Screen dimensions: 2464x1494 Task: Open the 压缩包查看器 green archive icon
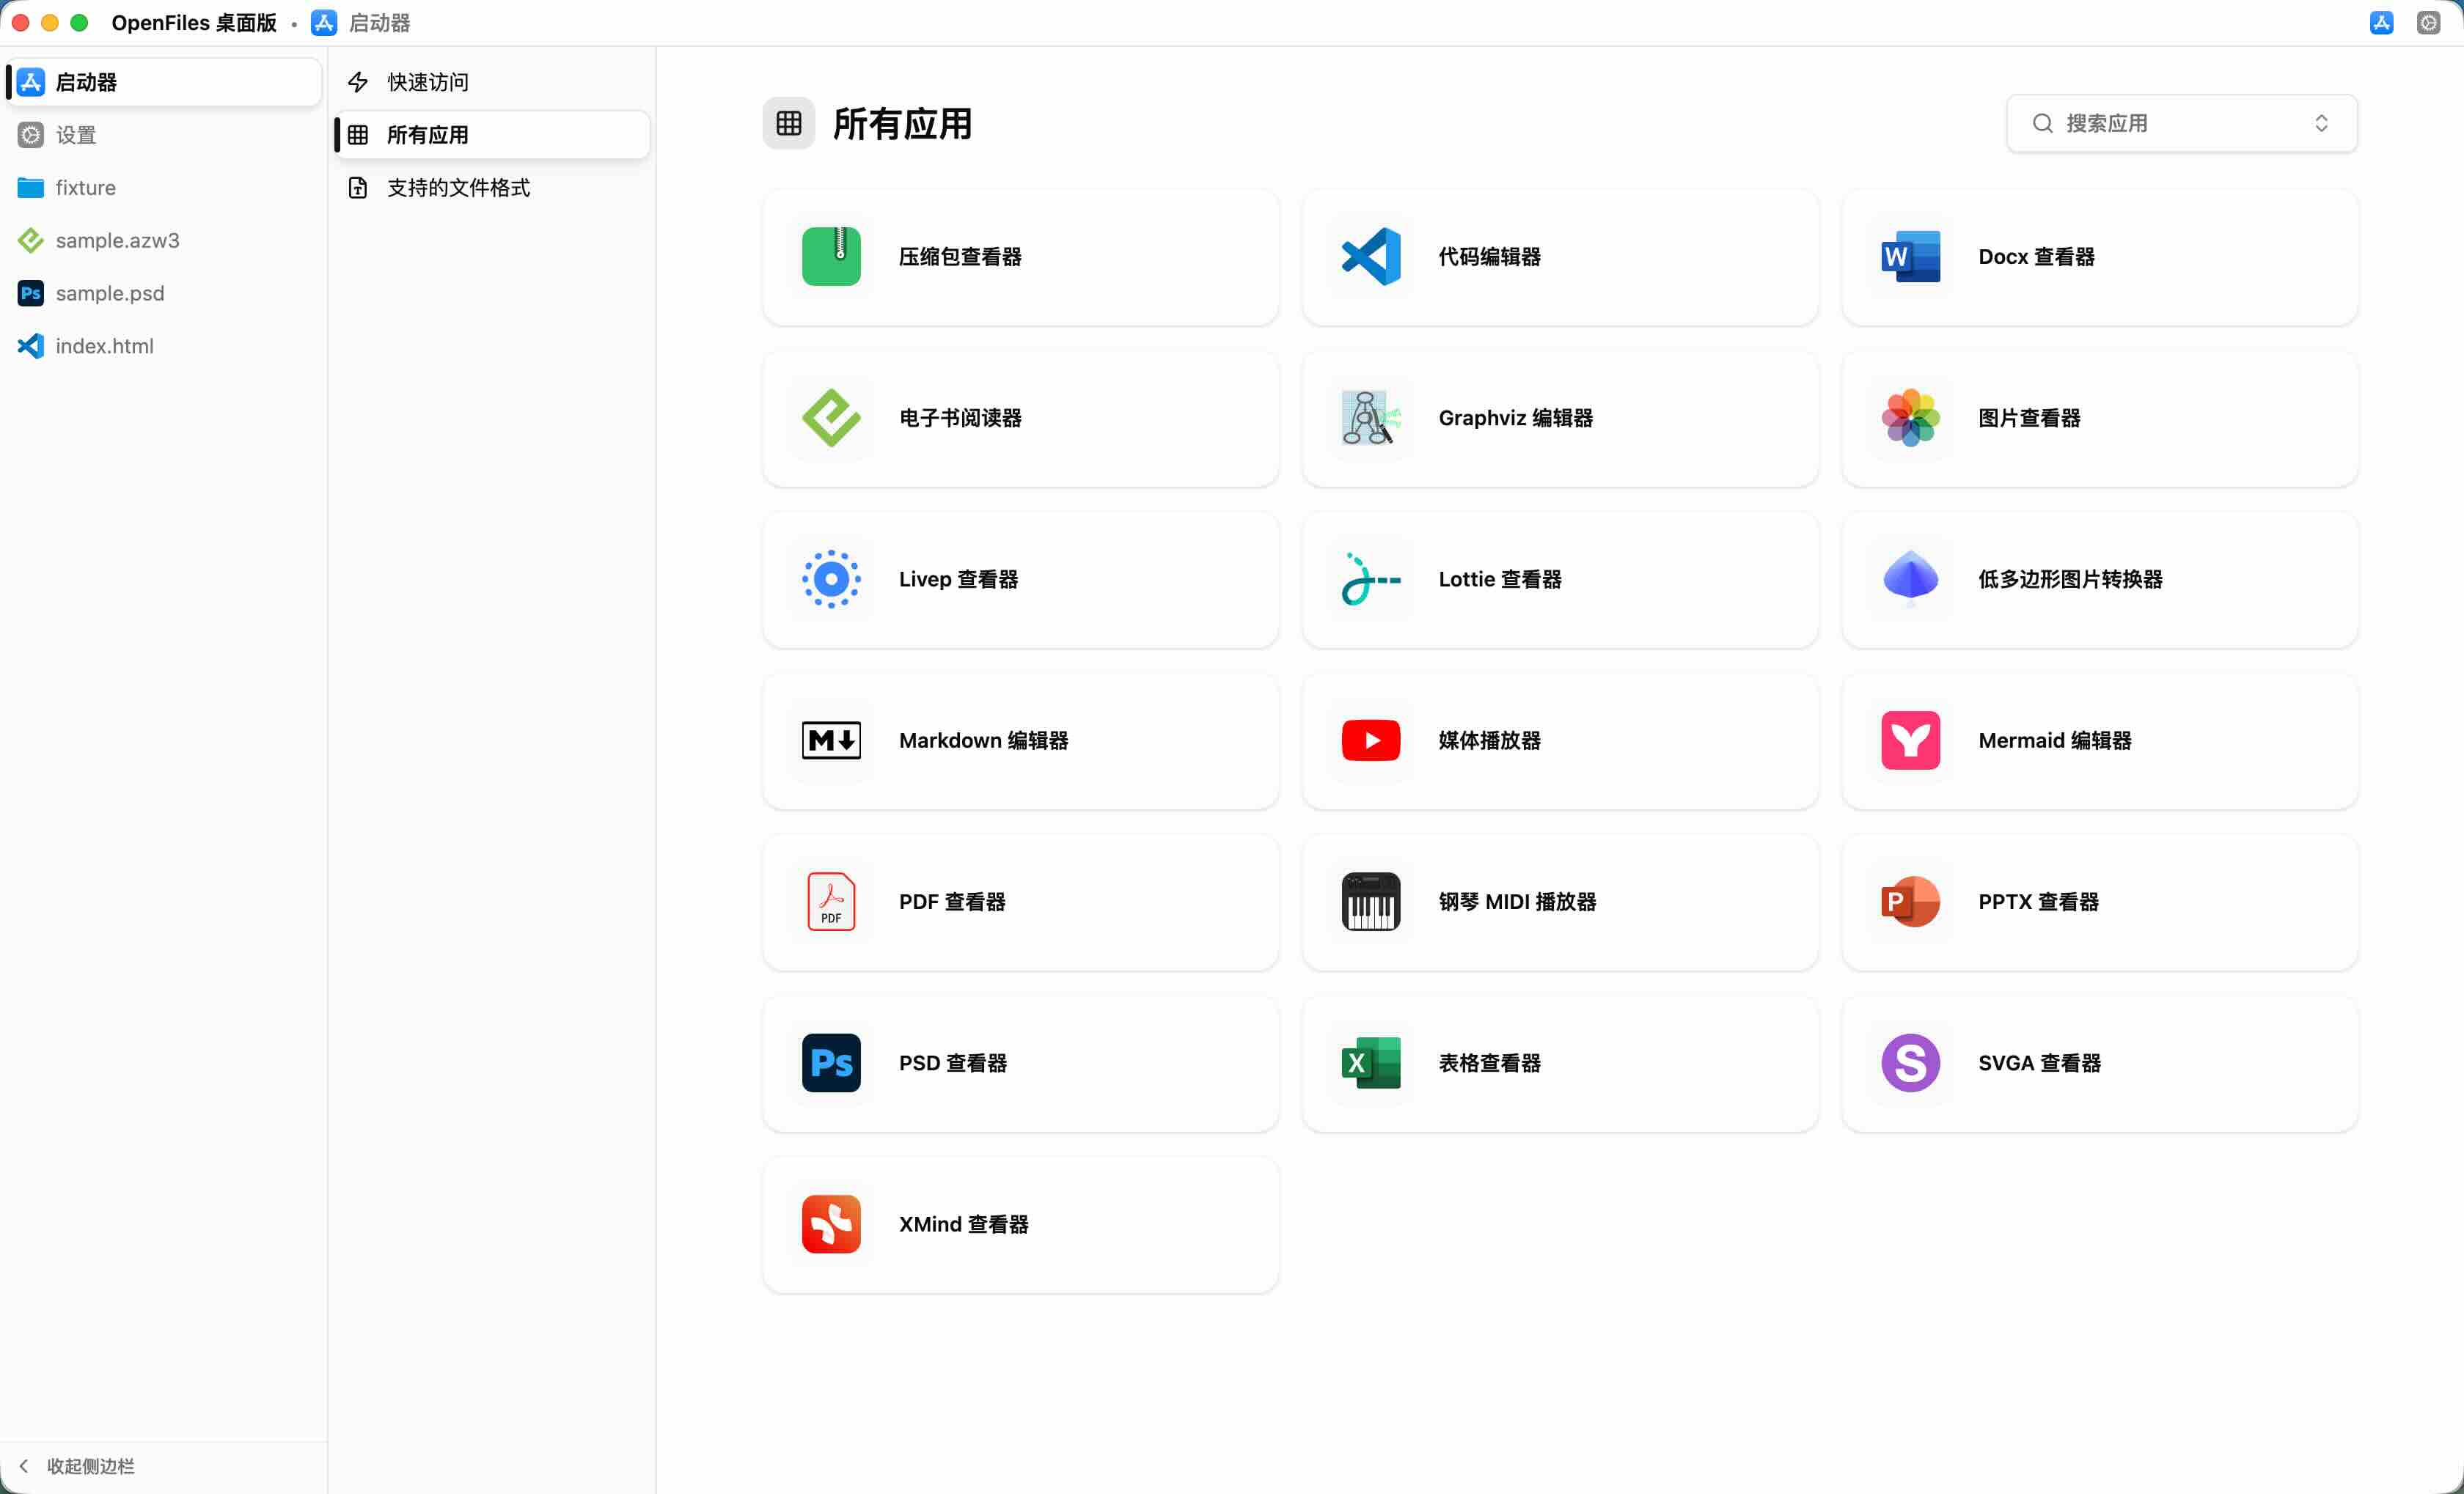[831, 257]
